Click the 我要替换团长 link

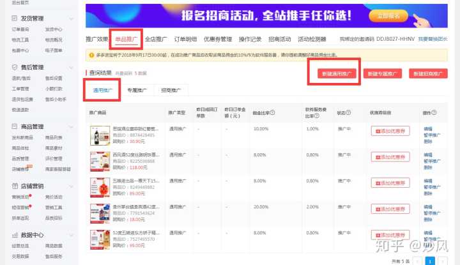pyautogui.click(x=433, y=39)
